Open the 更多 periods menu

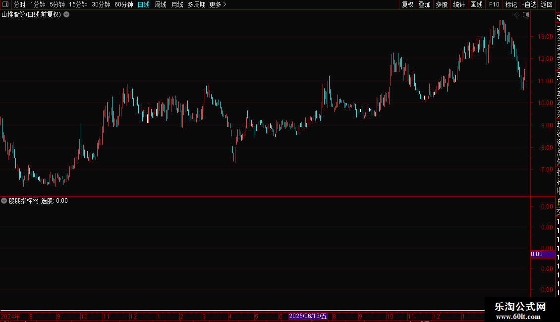pos(218,4)
